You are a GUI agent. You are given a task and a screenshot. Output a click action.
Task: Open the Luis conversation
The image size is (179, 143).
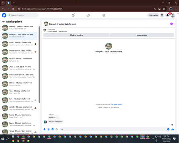click(x=19, y=100)
